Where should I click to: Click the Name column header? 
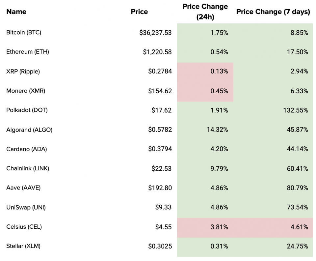(x=16, y=12)
